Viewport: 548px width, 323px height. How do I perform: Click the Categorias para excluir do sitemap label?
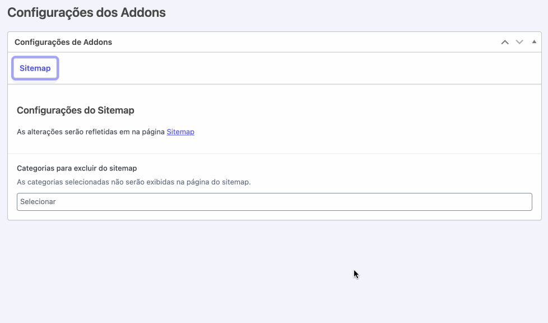coord(77,168)
